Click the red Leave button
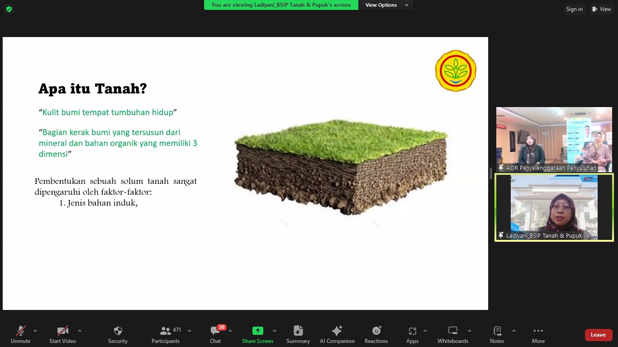Screen dimensions: 618x347 598,335
